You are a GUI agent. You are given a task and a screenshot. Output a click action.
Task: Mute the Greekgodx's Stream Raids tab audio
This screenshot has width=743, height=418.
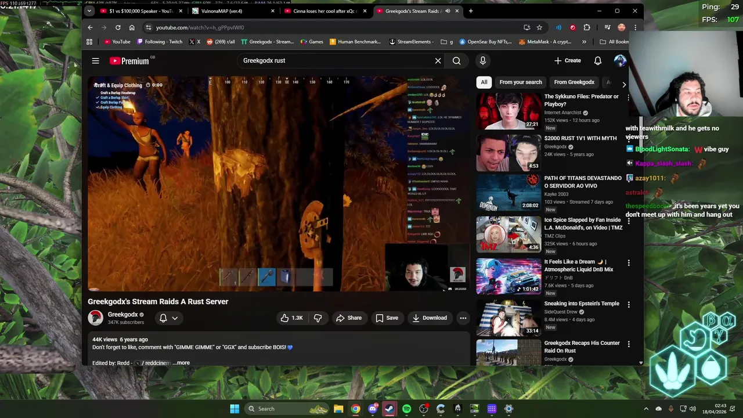(448, 11)
